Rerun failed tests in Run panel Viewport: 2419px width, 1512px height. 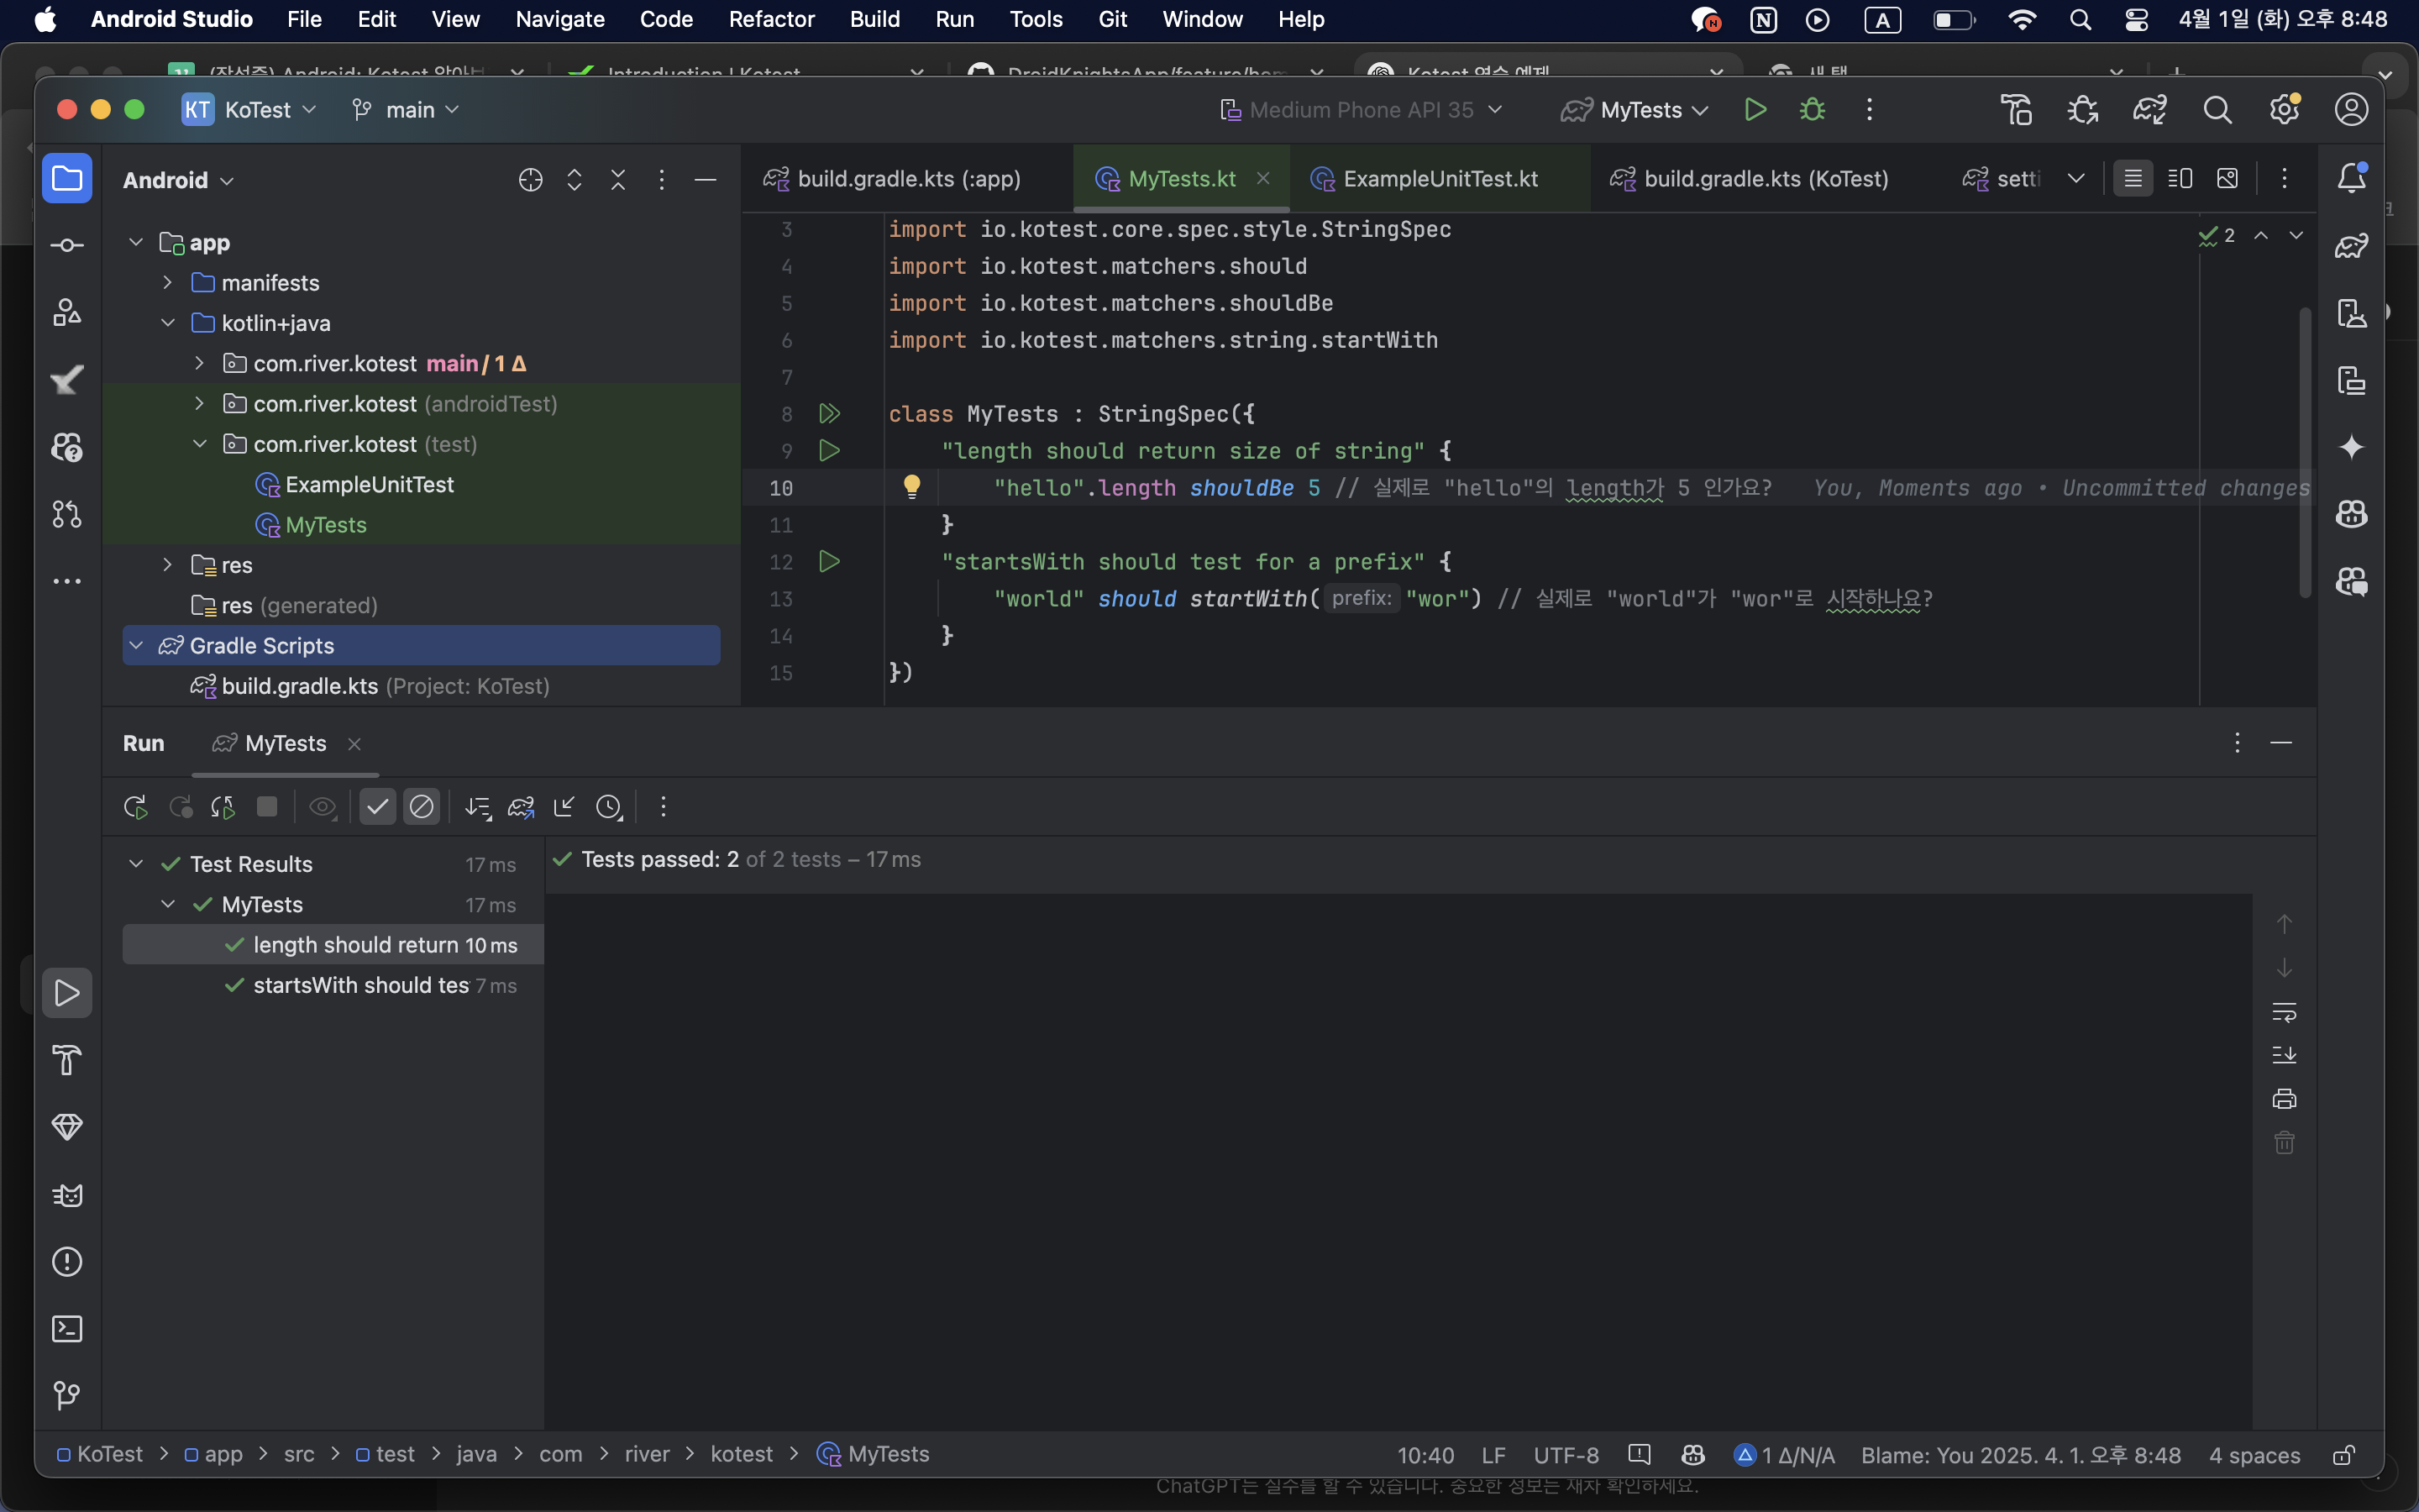click(180, 807)
